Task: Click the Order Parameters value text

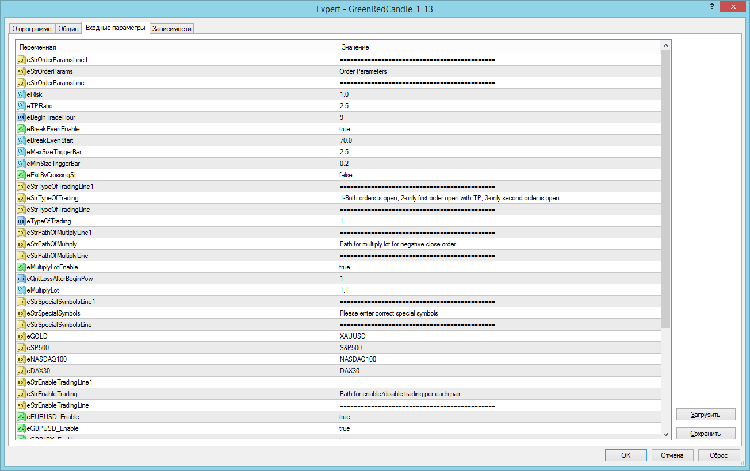Action: click(x=363, y=71)
